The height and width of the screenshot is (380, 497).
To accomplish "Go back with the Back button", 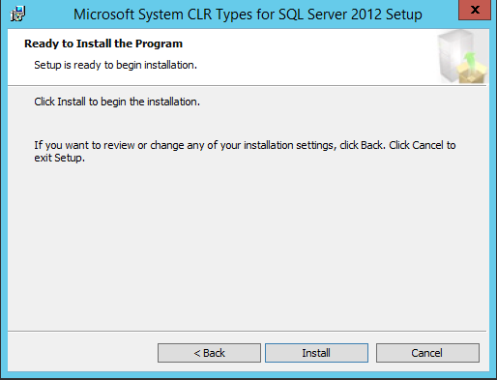I will pyautogui.click(x=209, y=353).
